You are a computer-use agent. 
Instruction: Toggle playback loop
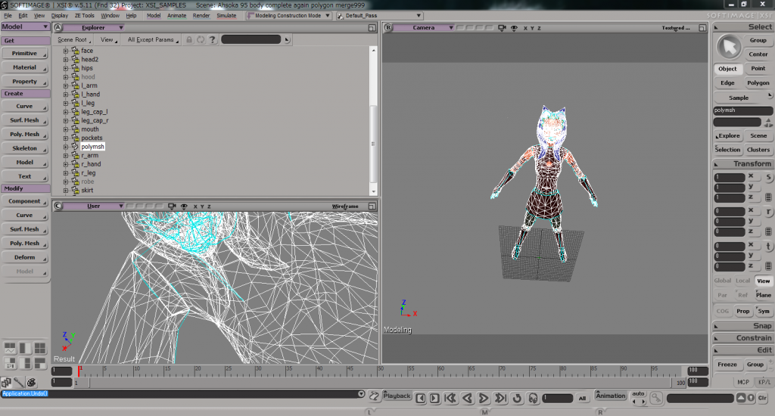pos(517,398)
